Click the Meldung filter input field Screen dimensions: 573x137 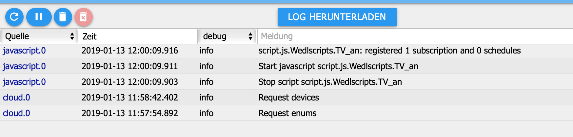pyautogui.click(x=415, y=36)
